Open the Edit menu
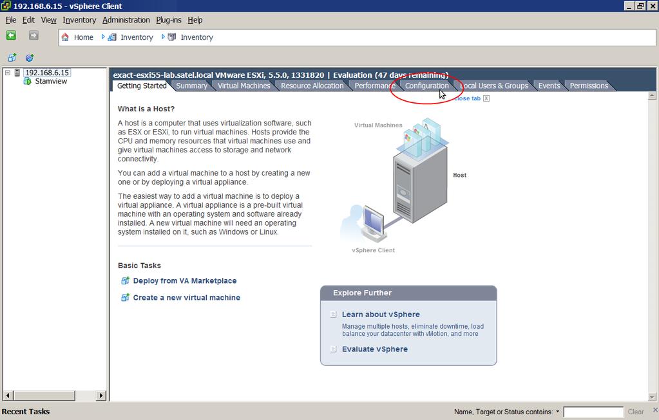The image size is (659, 420). click(x=28, y=20)
